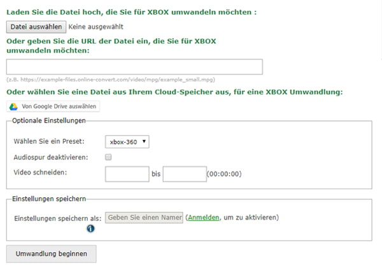Click the "Keine ausgewählt" file status text
Image resolution: width=382 pixels, height=270 pixels.
[95, 27]
